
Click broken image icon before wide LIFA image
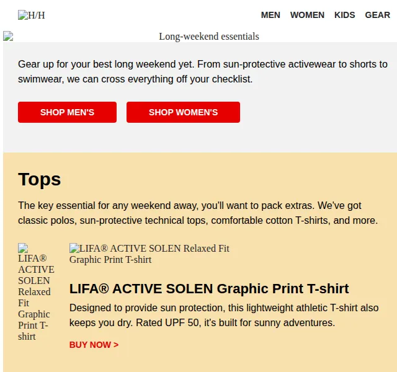(74, 248)
